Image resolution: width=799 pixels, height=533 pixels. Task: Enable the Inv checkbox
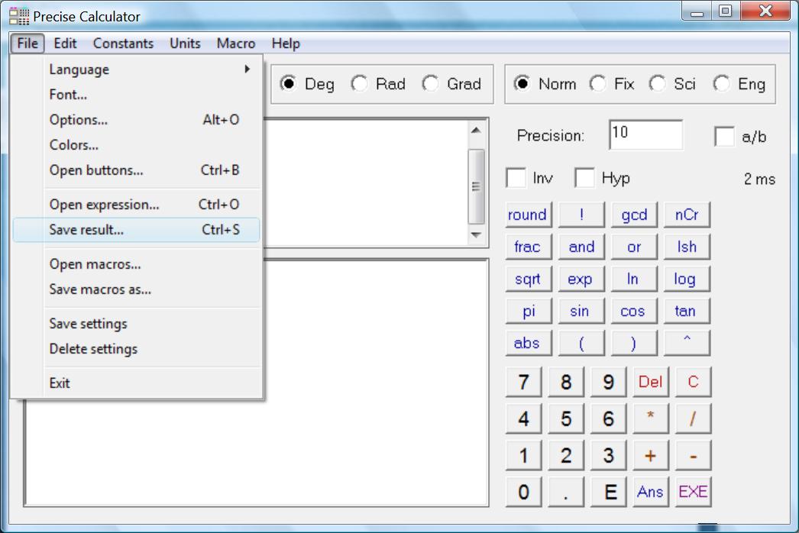pos(517,179)
